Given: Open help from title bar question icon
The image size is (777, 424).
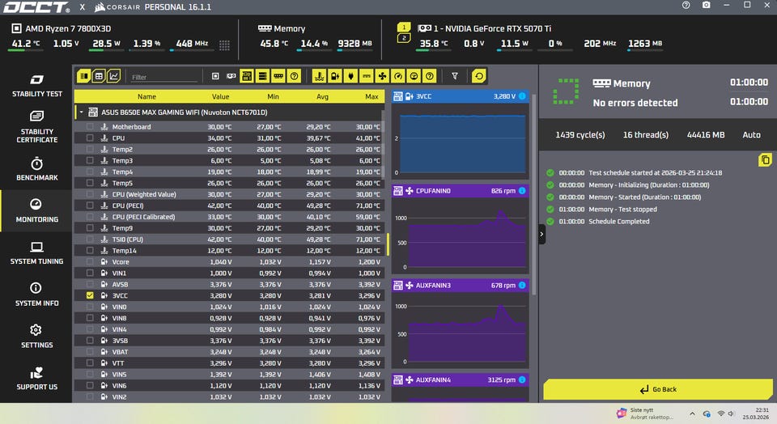Looking at the screenshot, I should click(686, 6).
